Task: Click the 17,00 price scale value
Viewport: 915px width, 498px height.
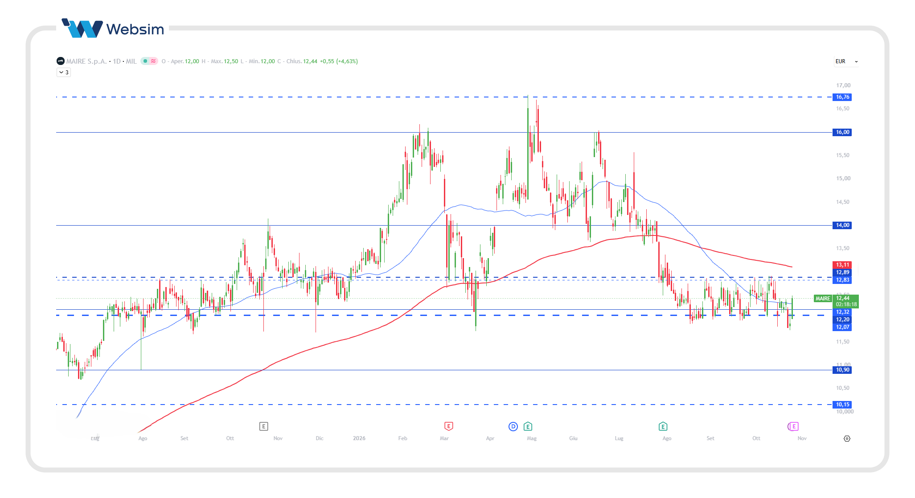Action: (843, 85)
